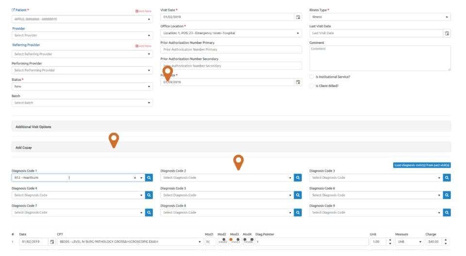Image resolution: width=466 pixels, height=256 pixels.
Task: Expand the Additional Visit Options section
Action: pyautogui.click(x=231, y=127)
